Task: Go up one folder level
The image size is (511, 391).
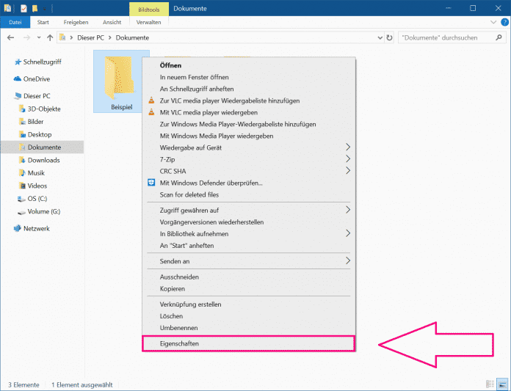Action: (50, 37)
